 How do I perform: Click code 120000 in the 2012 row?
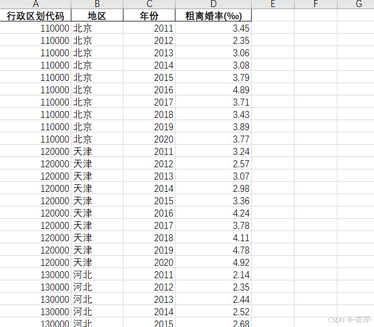35,163
